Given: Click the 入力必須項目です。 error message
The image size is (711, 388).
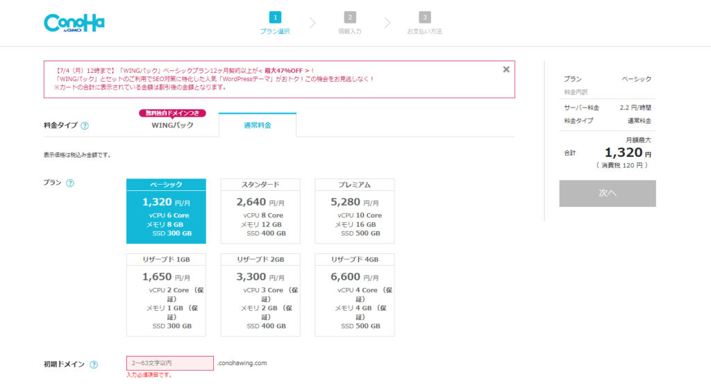Looking at the screenshot, I should tap(149, 375).
